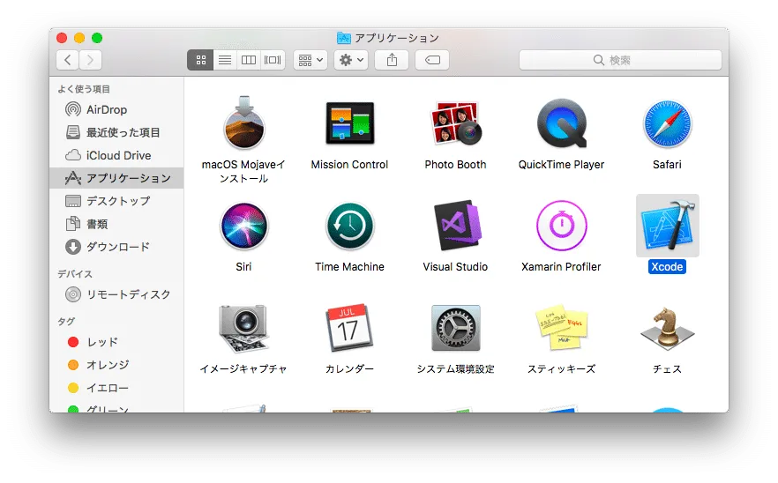Viewport: 778px width, 483px height.
Task: Select the Siri app icon
Action: coord(243,226)
